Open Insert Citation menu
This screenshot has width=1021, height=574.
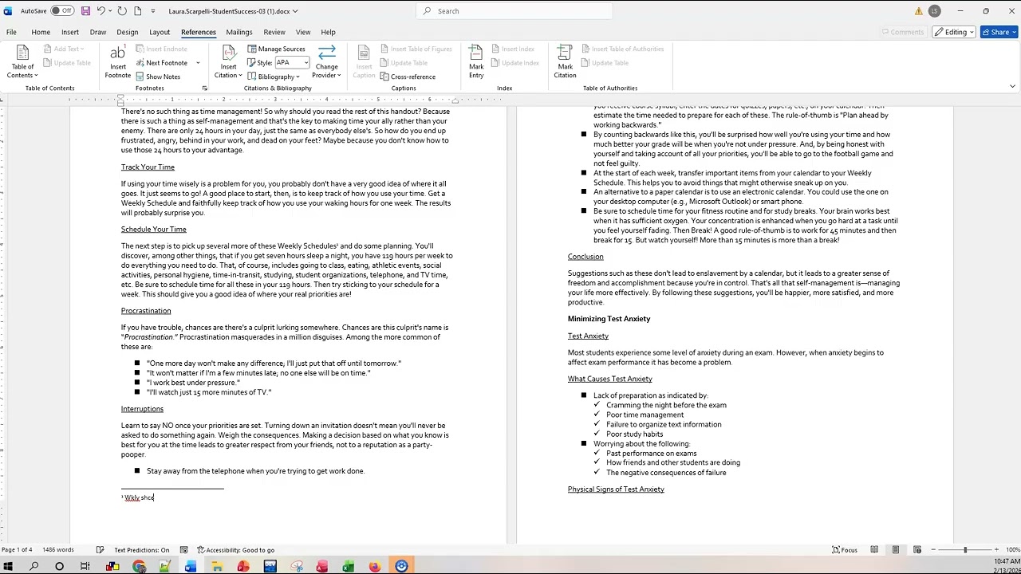(228, 62)
